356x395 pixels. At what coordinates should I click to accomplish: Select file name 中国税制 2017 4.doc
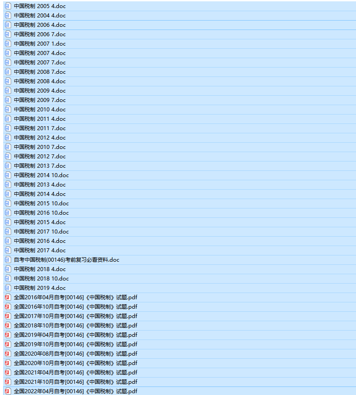40,251
